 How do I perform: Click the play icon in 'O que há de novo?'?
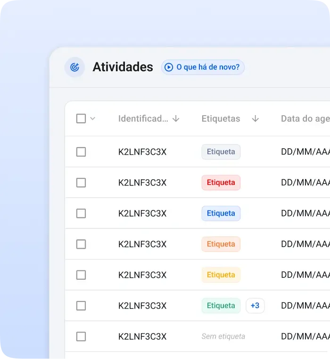pyautogui.click(x=169, y=67)
